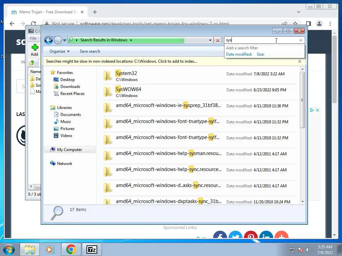The height and width of the screenshot is (256, 342).
Task: Expand the arrow after Search Results in Windows
Action: [x=131, y=40]
